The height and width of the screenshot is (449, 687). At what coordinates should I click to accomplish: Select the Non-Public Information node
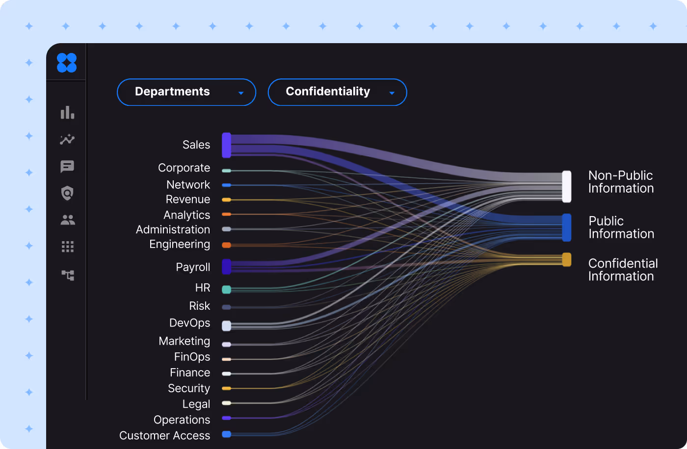point(567,186)
